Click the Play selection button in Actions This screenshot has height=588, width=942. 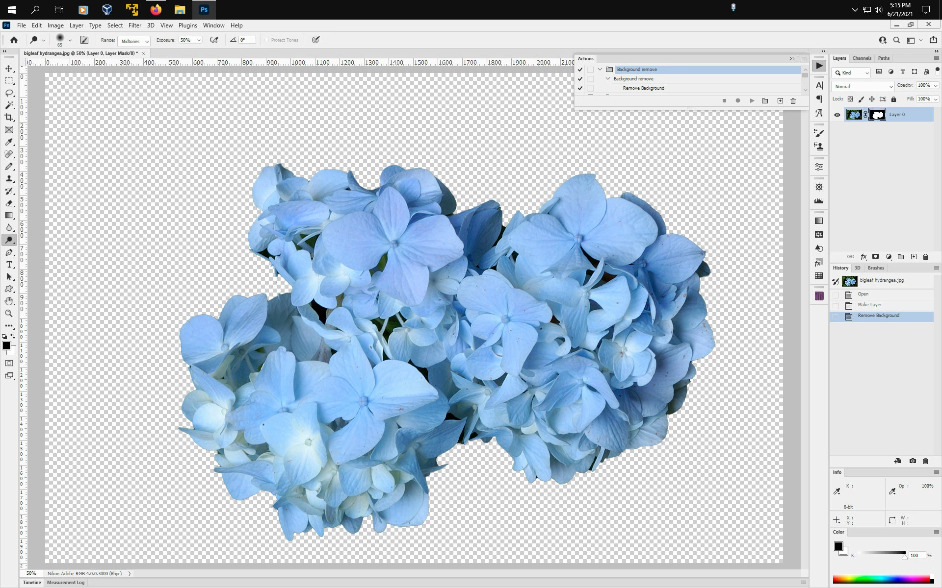click(x=752, y=101)
